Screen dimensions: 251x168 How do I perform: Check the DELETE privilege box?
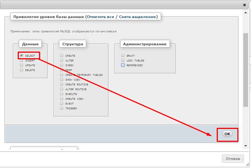(21, 70)
